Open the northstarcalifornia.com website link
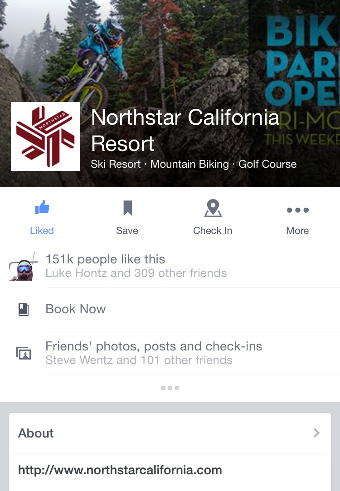This screenshot has height=491, width=340. click(120, 470)
